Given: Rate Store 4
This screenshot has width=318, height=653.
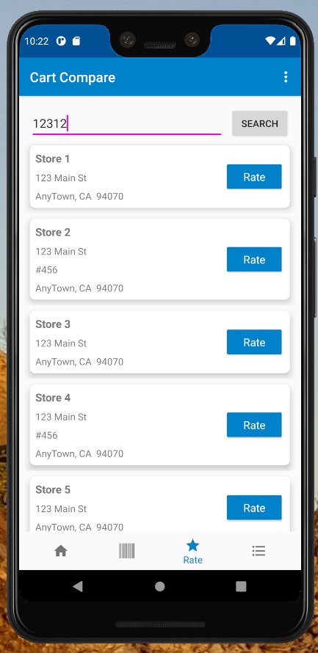Looking at the screenshot, I should [x=254, y=425].
